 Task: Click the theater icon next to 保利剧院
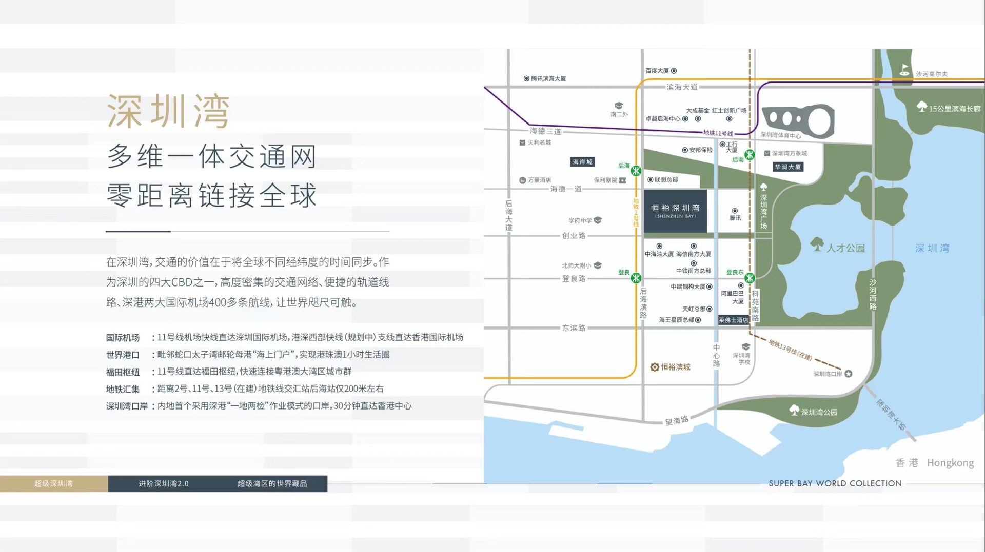[623, 180]
